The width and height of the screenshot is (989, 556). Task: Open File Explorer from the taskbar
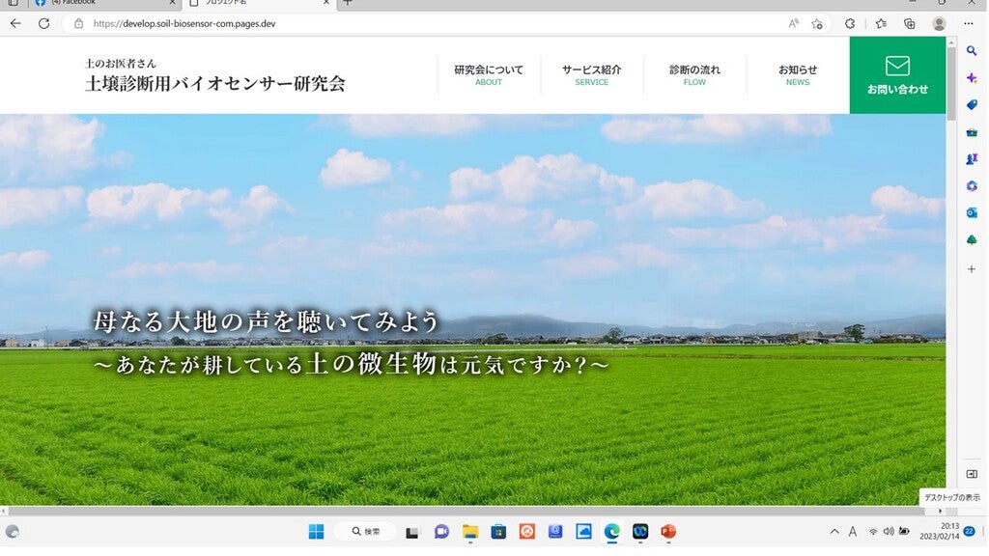tap(470, 533)
